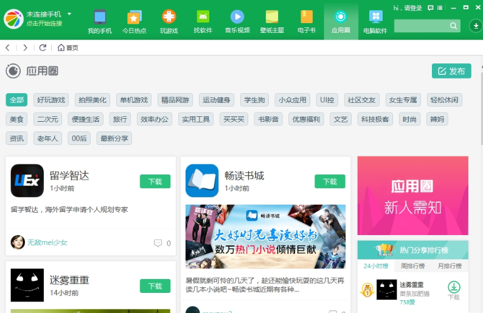Select the 实用工具 tag

coord(196,119)
